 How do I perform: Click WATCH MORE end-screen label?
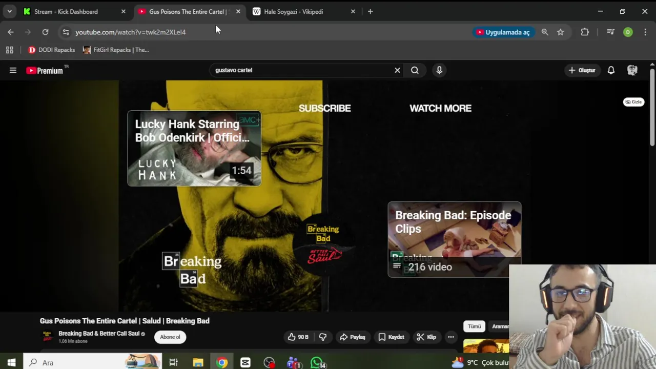(440, 108)
